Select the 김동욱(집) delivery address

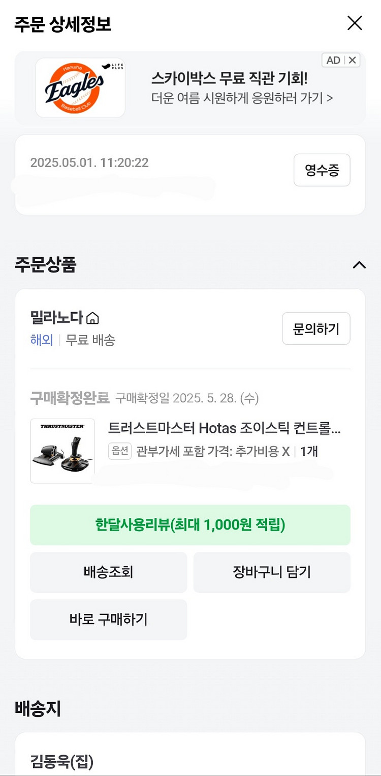point(61,762)
